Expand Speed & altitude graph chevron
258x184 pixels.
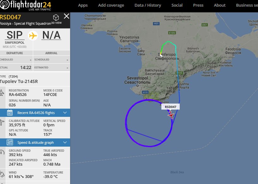click(65, 143)
